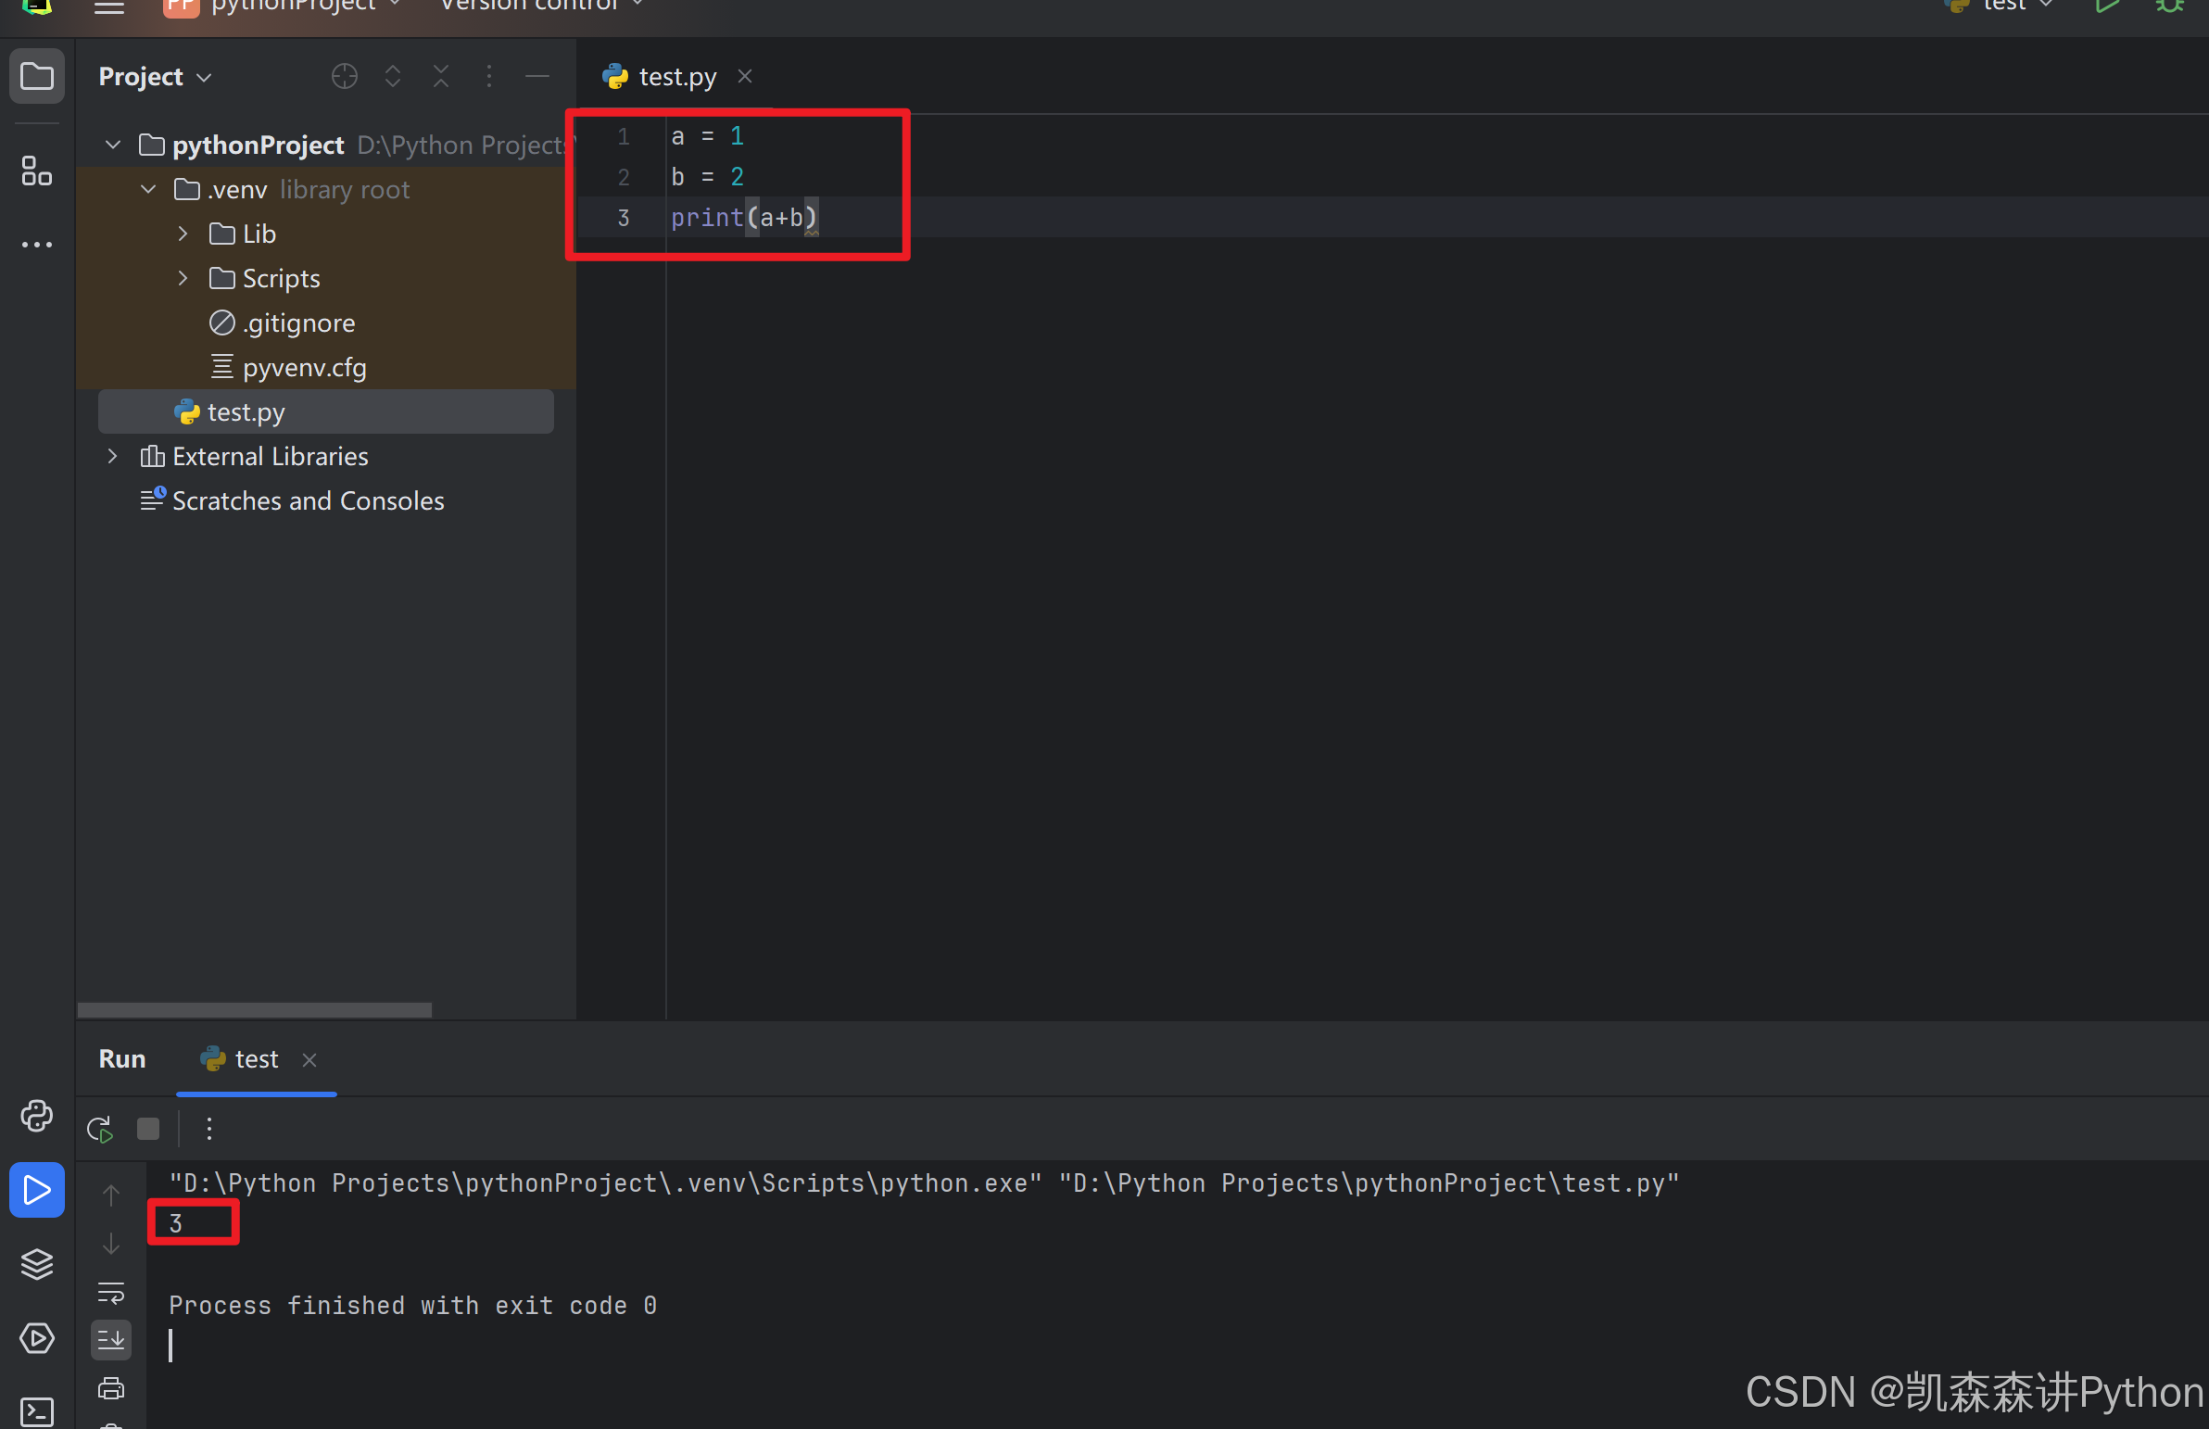
Task: Click the Stop process square button
Action: click(x=148, y=1130)
